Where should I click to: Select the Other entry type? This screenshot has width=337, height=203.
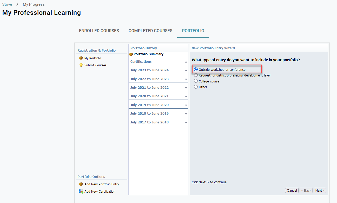tap(196, 87)
